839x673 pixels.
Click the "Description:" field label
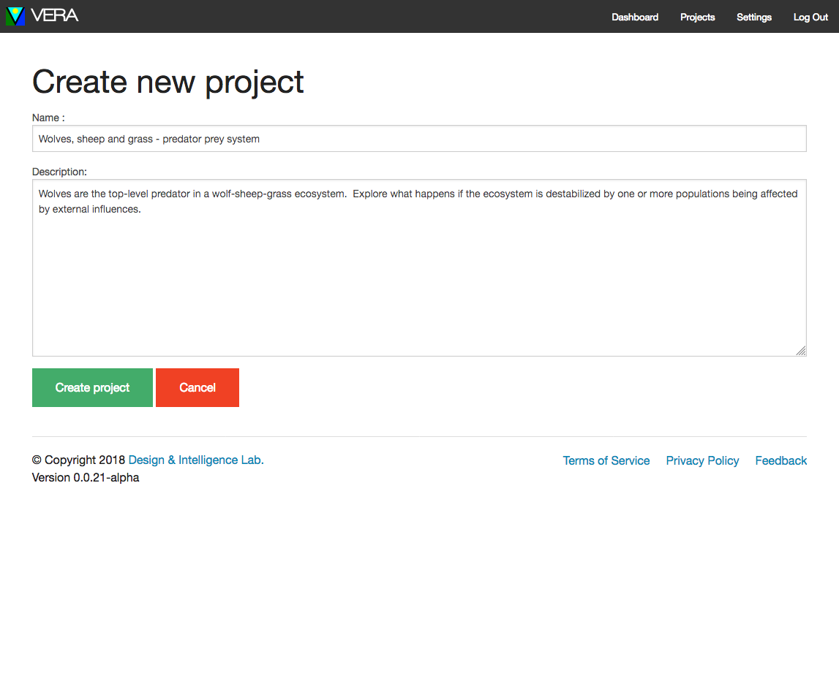(x=59, y=172)
